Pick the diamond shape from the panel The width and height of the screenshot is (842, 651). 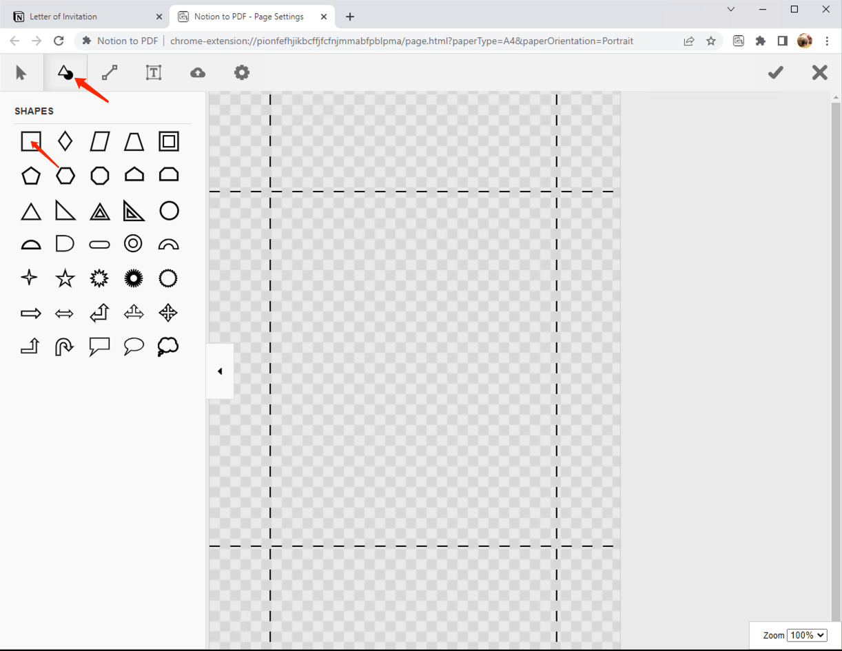point(65,141)
